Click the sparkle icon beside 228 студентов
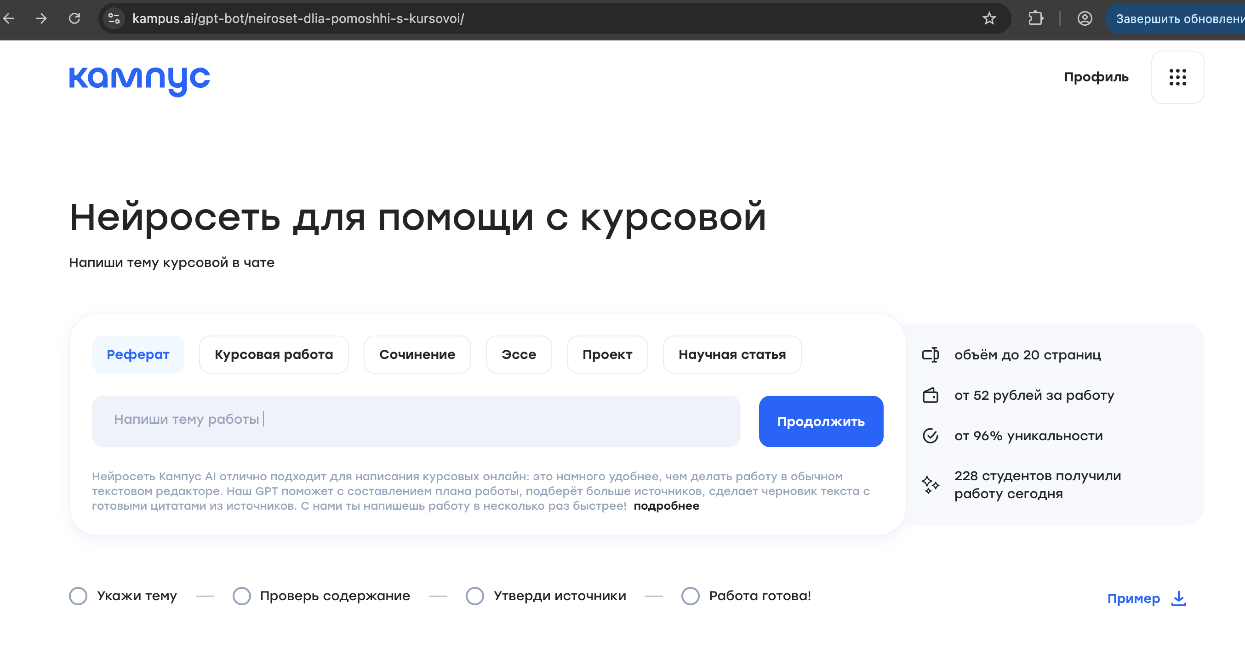Image resolution: width=1245 pixels, height=671 pixels. tap(931, 484)
